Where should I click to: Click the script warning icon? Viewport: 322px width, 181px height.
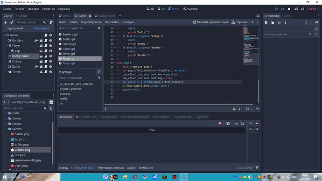[x=234, y=109]
